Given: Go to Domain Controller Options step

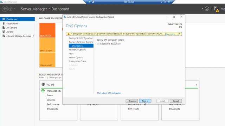Looking at the screenshot, I should tap(81, 42).
